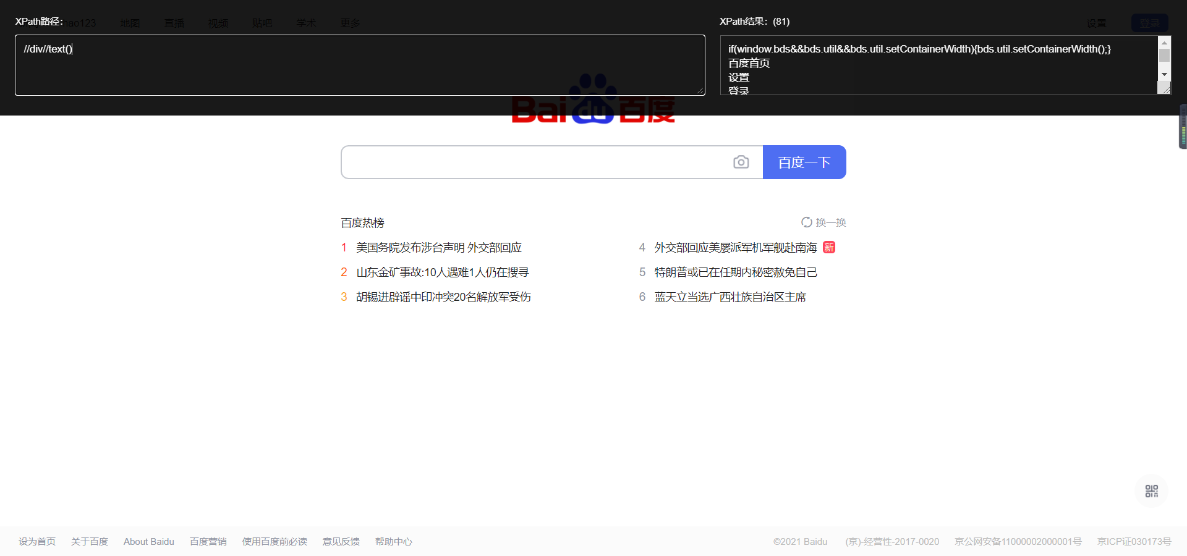
Task: Switch to the 学术 section
Action: point(305,23)
